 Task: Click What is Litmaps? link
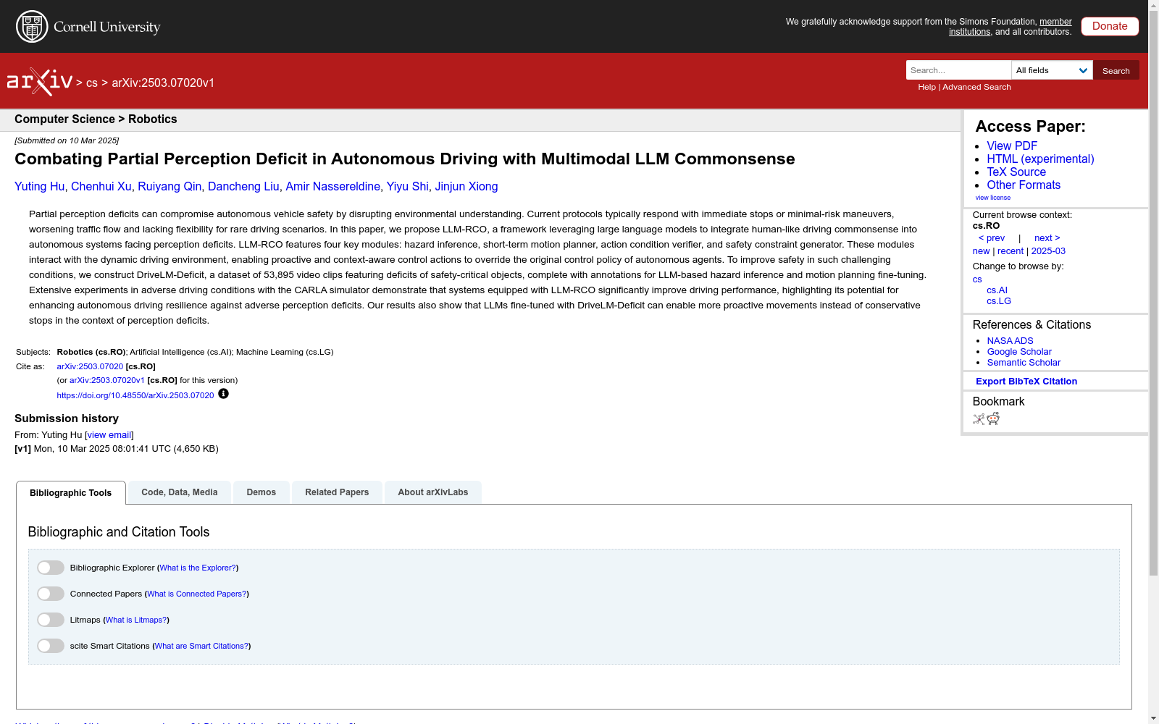(x=136, y=620)
